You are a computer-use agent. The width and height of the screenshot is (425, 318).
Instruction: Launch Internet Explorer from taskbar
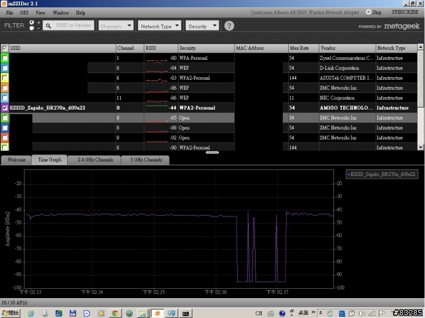(x=31, y=313)
